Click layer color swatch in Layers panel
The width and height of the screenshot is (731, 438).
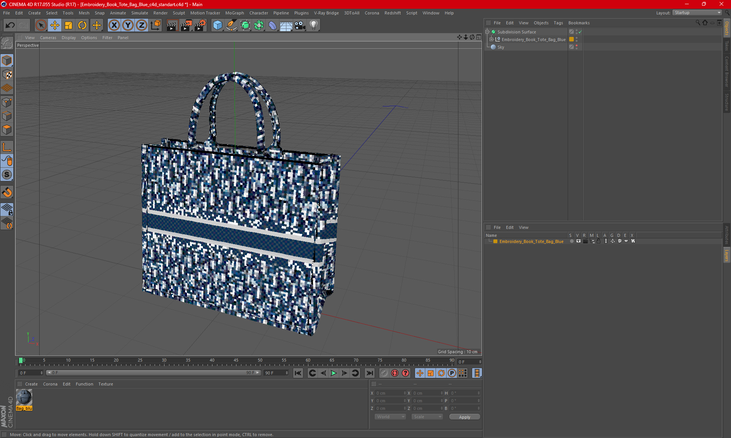click(495, 241)
